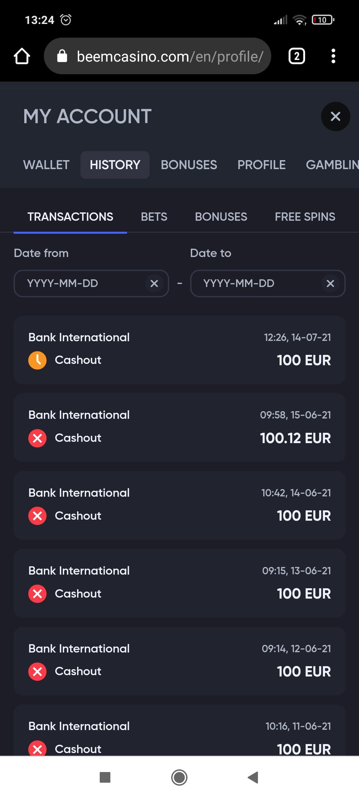Open the account Bonuses tab next to History
359x799 pixels.
189,165
